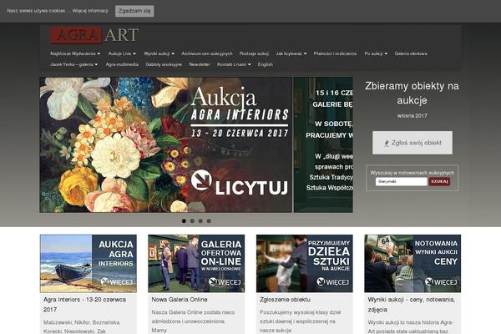Screen dimensions: 501x334
Task: Expand the Wyniki aukcji dropdown
Action: [159, 53]
